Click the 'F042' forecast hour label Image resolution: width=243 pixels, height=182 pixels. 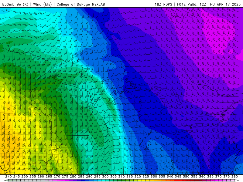click(181, 4)
